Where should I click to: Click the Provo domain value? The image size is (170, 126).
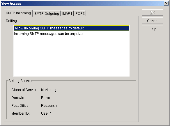tap(45, 98)
